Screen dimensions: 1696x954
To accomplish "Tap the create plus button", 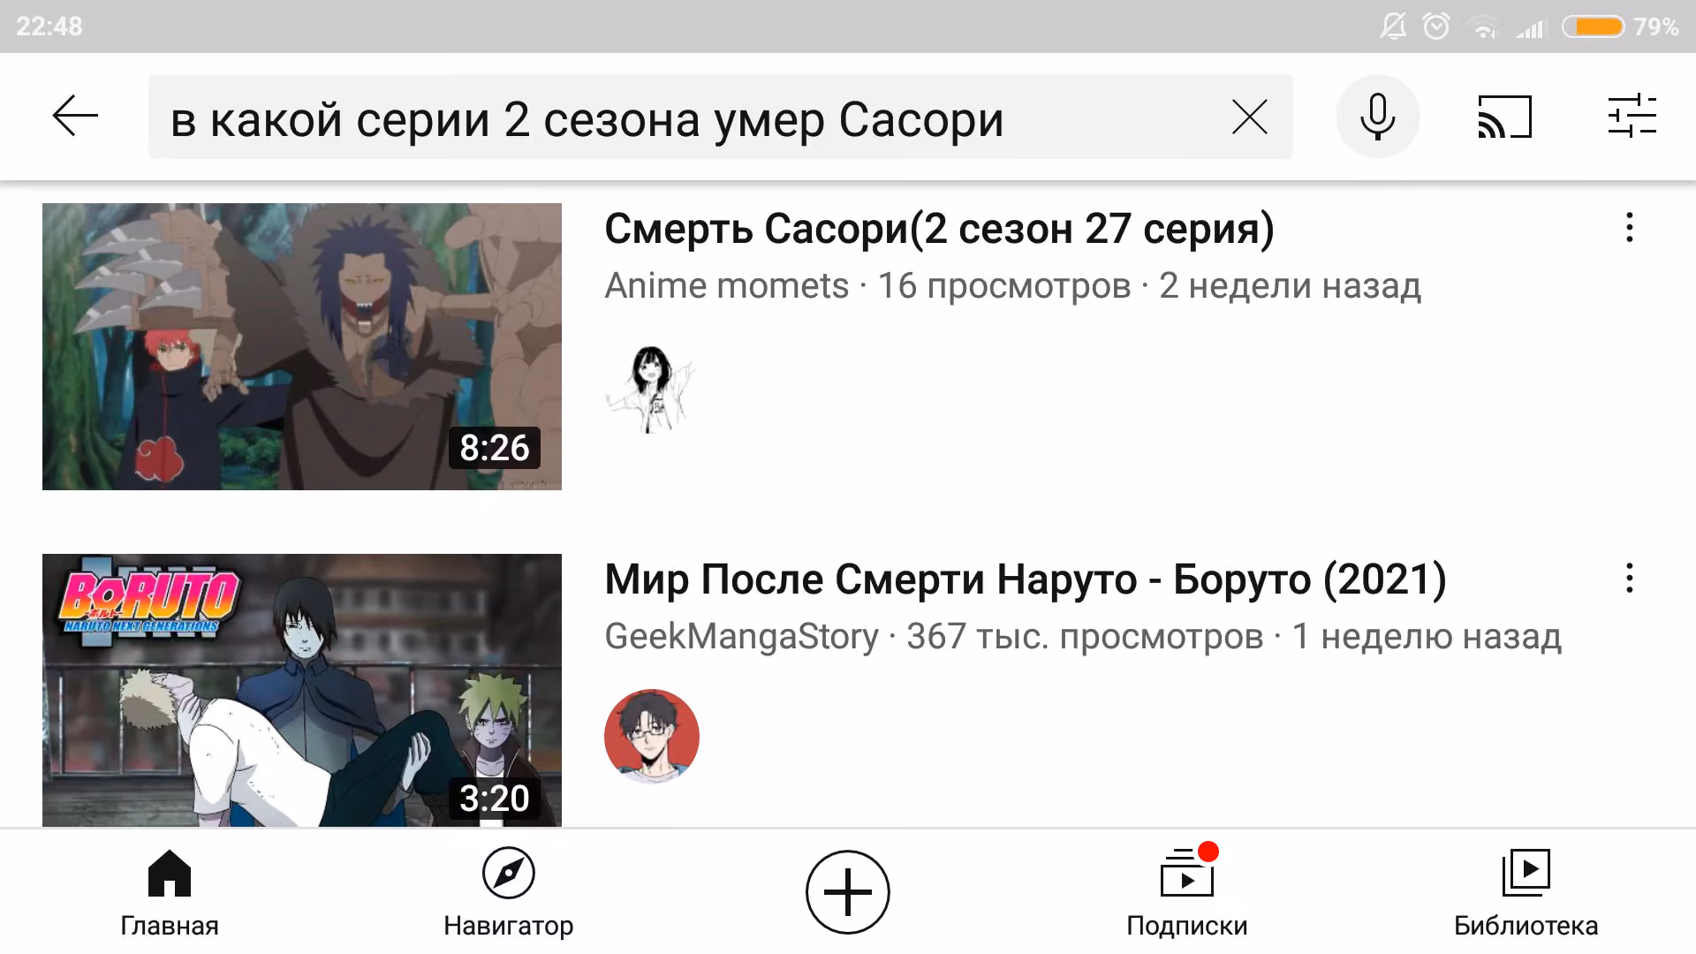I will (x=848, y=892).
